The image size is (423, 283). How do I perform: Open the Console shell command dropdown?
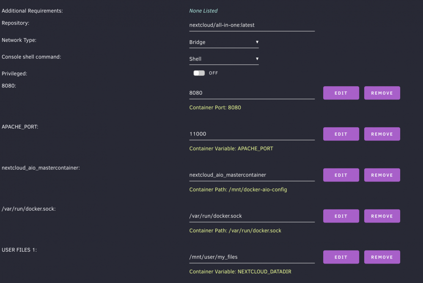point(224,59)
